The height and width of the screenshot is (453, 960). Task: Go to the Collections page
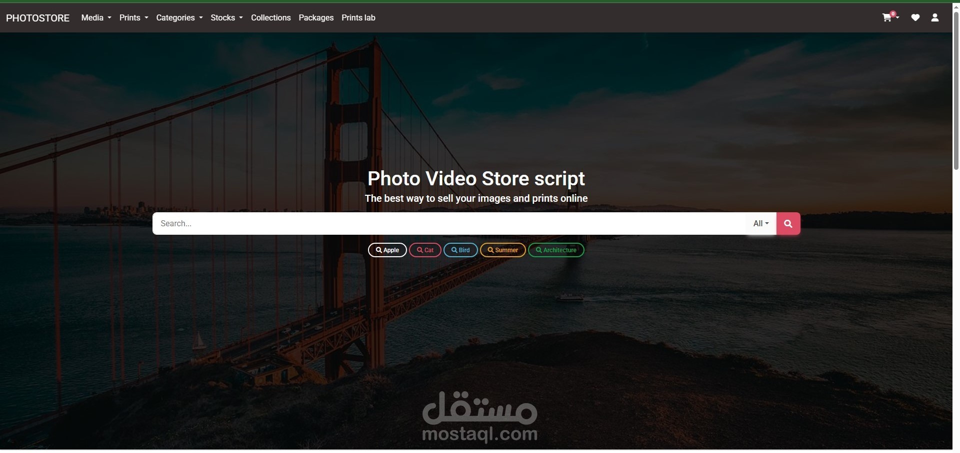pos(271,17)
